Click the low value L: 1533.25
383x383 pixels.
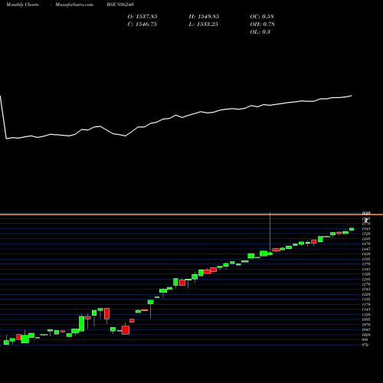pos(203,25)
